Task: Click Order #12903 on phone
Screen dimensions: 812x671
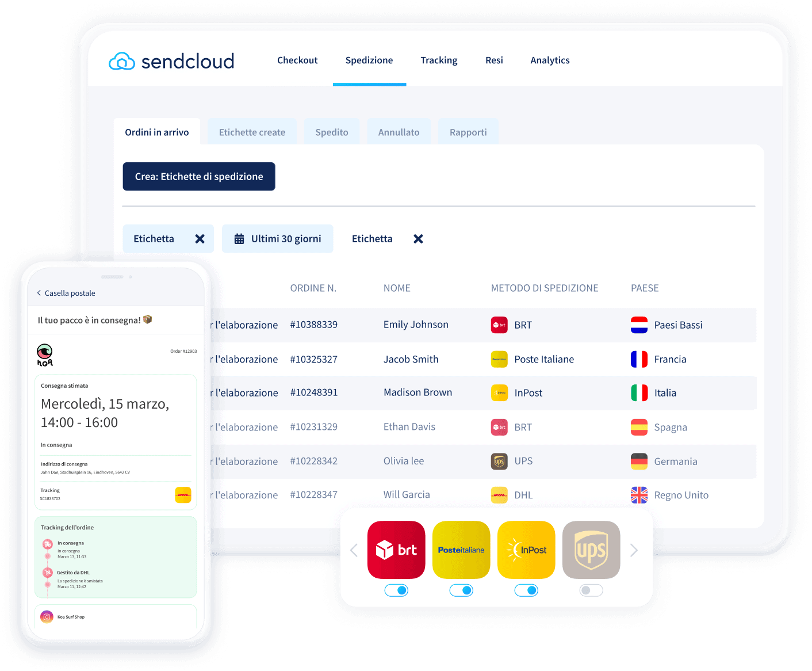Action: 183,351
